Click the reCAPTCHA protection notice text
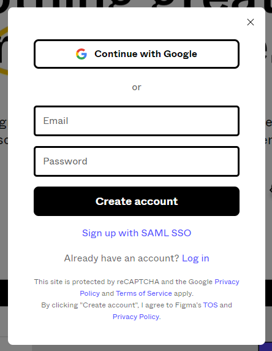The image size is (272, 351). pyautogui.click(x=123, y=282)
